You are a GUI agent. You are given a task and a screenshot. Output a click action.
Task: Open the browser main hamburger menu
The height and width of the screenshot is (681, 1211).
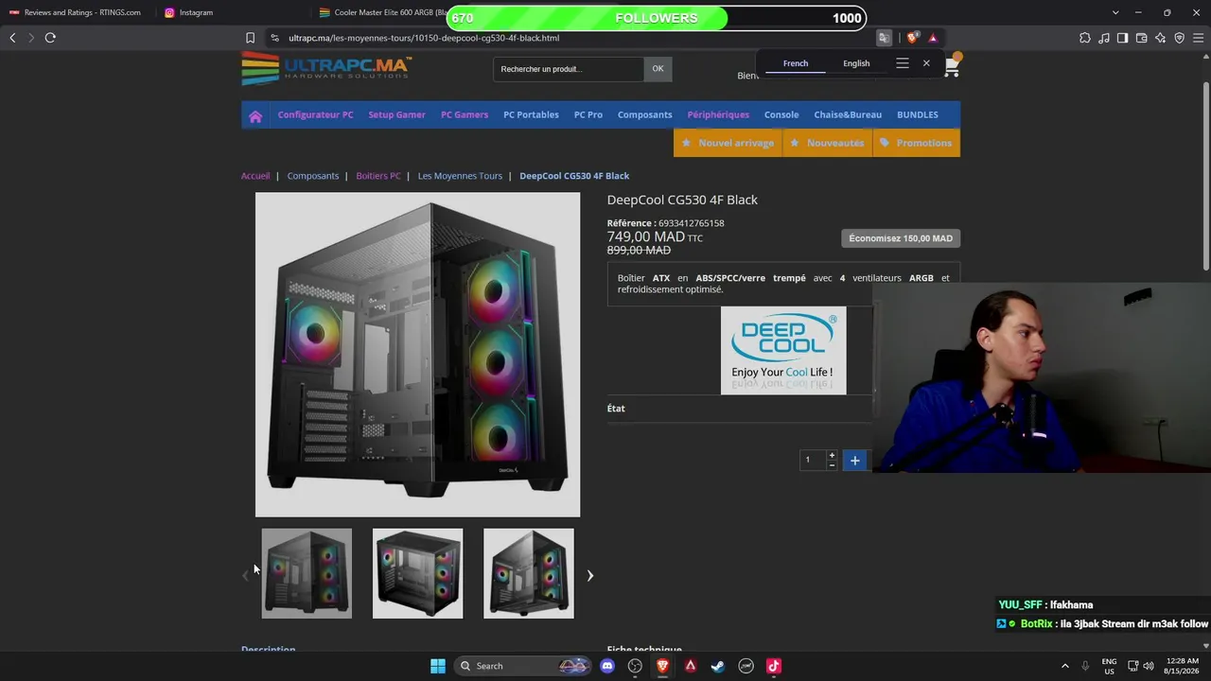tap(1198, 38)
